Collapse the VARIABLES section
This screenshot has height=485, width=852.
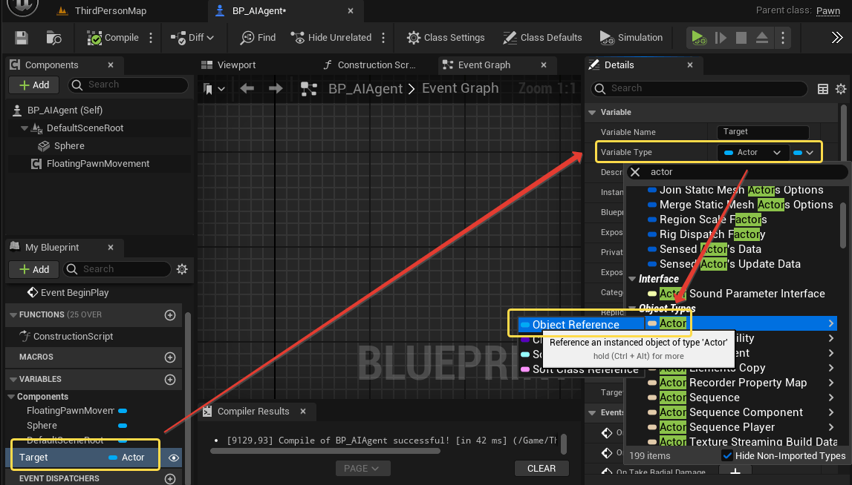(x=13, y=379)
